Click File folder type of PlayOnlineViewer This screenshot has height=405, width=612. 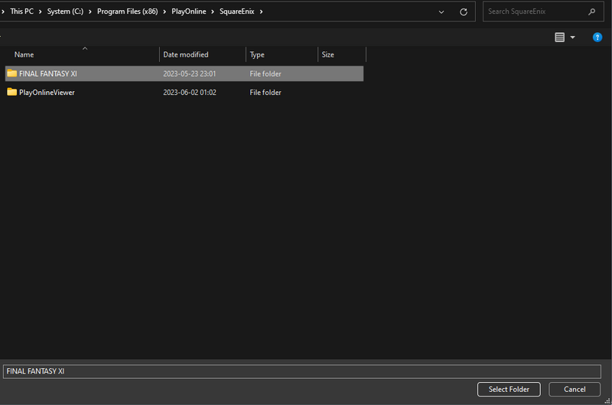[x=265, y=93]
